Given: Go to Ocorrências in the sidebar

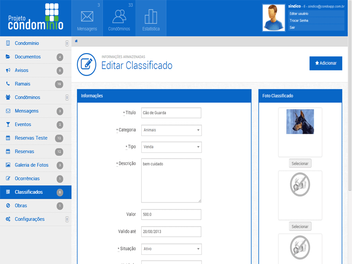Looking at the screenshot, I should coord(27,179).
